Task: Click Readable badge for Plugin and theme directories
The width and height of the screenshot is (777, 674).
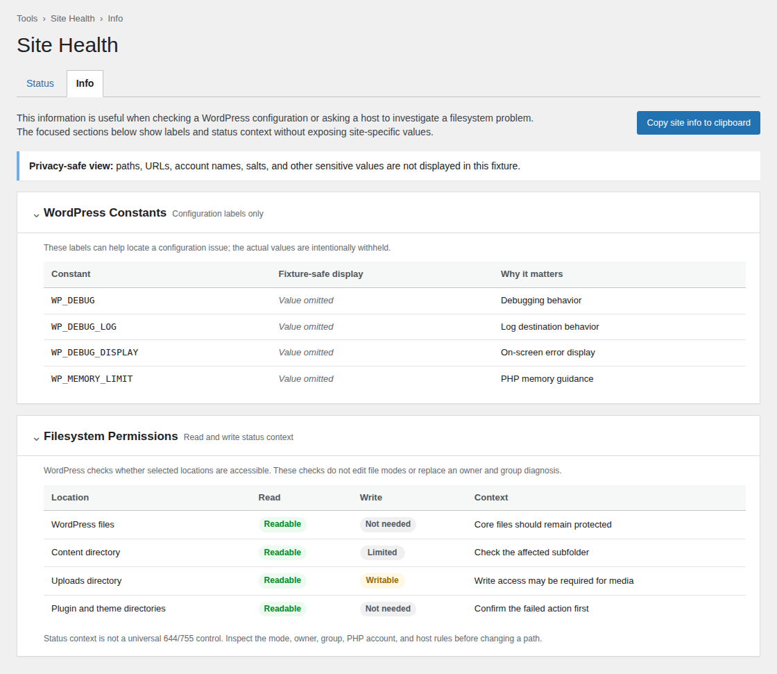Action: point(282,609)
